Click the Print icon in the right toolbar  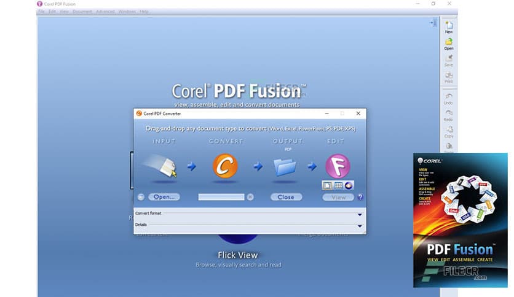pyautogui.click(x=448, y=75)
